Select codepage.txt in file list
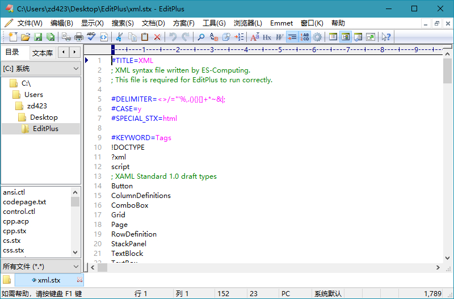 coord(24,202)
